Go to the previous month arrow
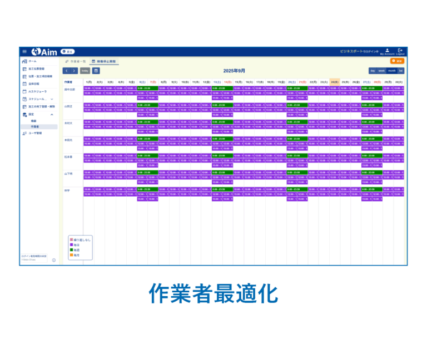 tap(66, 71)
